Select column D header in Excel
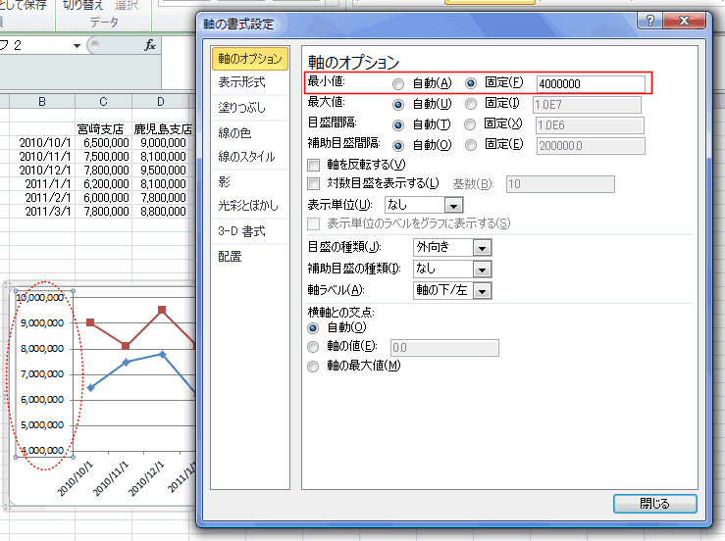This screenshot has height=541, width=725. click(x=161, y=101)
